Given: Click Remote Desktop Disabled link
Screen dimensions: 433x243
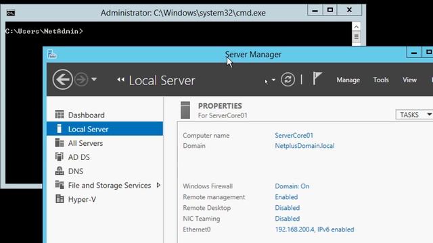Looking at the screenshot, I should [x=287, y=208].
